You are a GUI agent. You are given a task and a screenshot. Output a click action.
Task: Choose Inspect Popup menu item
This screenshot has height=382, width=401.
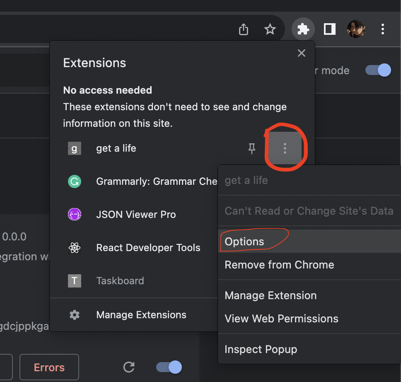[261, 349]
